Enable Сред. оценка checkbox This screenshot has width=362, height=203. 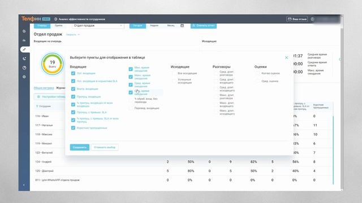pos(258,81)
